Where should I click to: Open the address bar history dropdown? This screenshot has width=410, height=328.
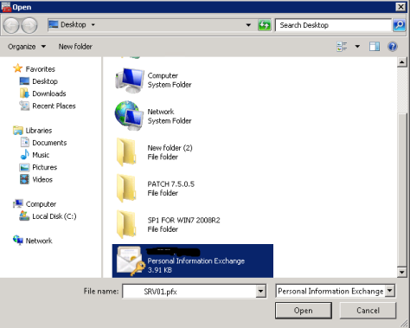[x=248, y=25]
